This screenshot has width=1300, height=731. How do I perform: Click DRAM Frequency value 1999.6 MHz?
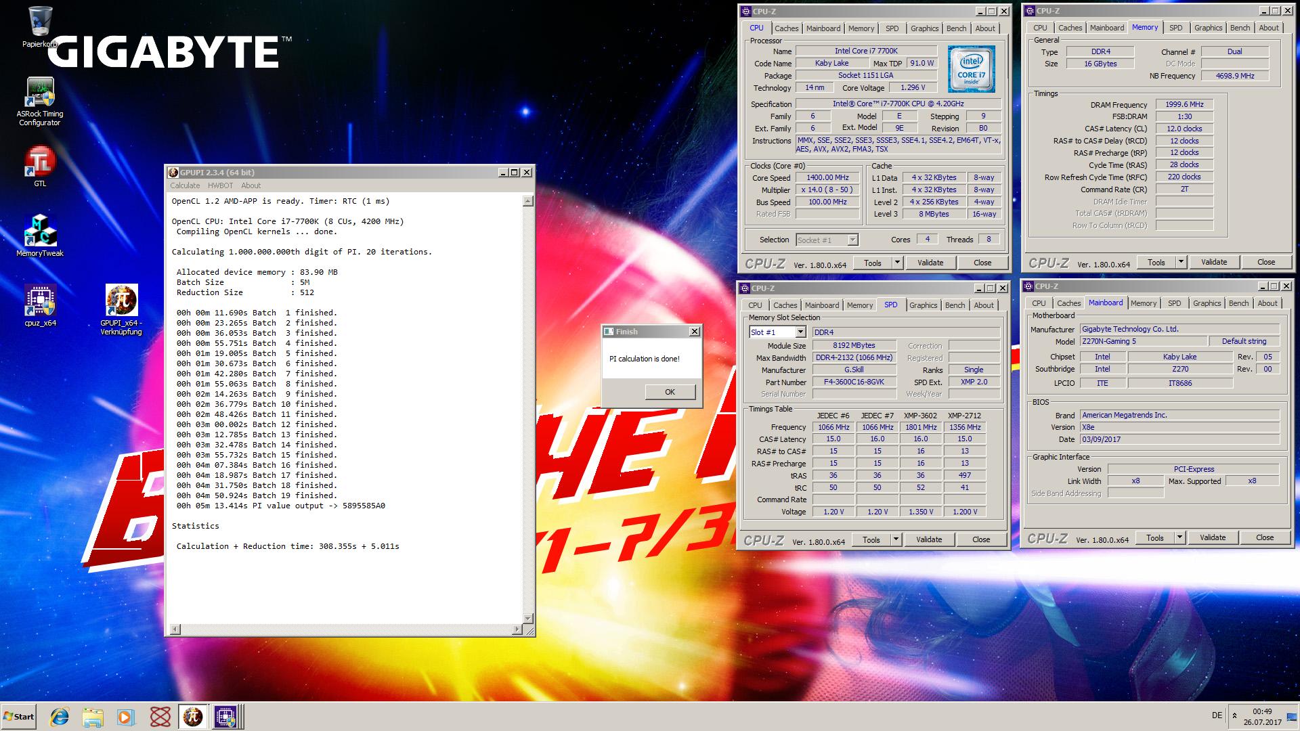(1184, 105)
